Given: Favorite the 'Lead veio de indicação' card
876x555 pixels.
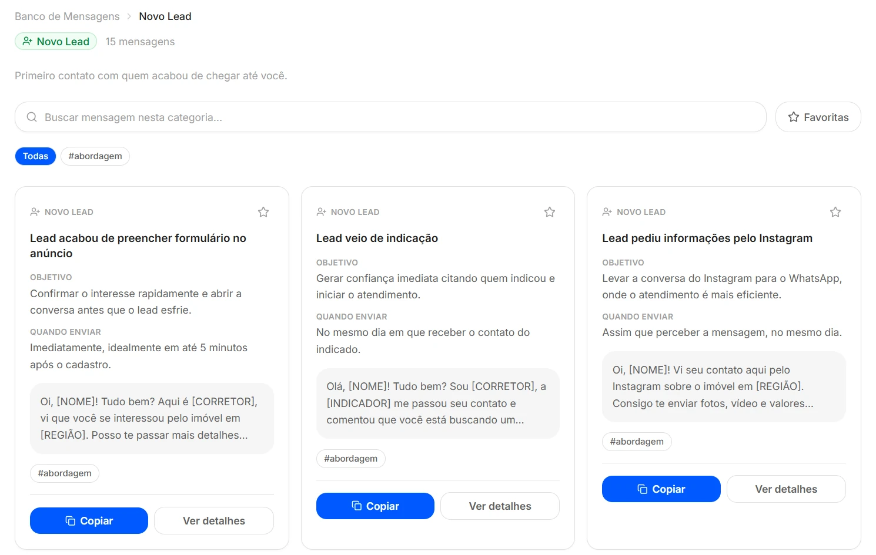Looking at the screenshot, I should click(550, 212).
